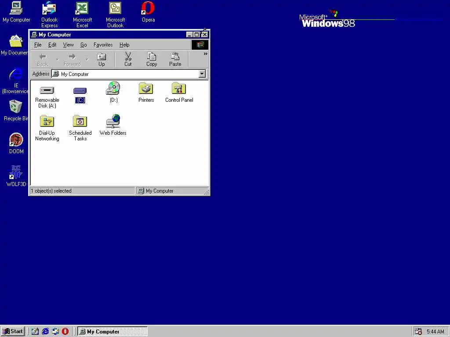Click the Paste toolbar button
450x337 pixels.
175,59
